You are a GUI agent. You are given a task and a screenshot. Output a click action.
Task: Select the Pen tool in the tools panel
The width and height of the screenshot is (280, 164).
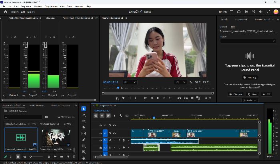coord(84,140)
